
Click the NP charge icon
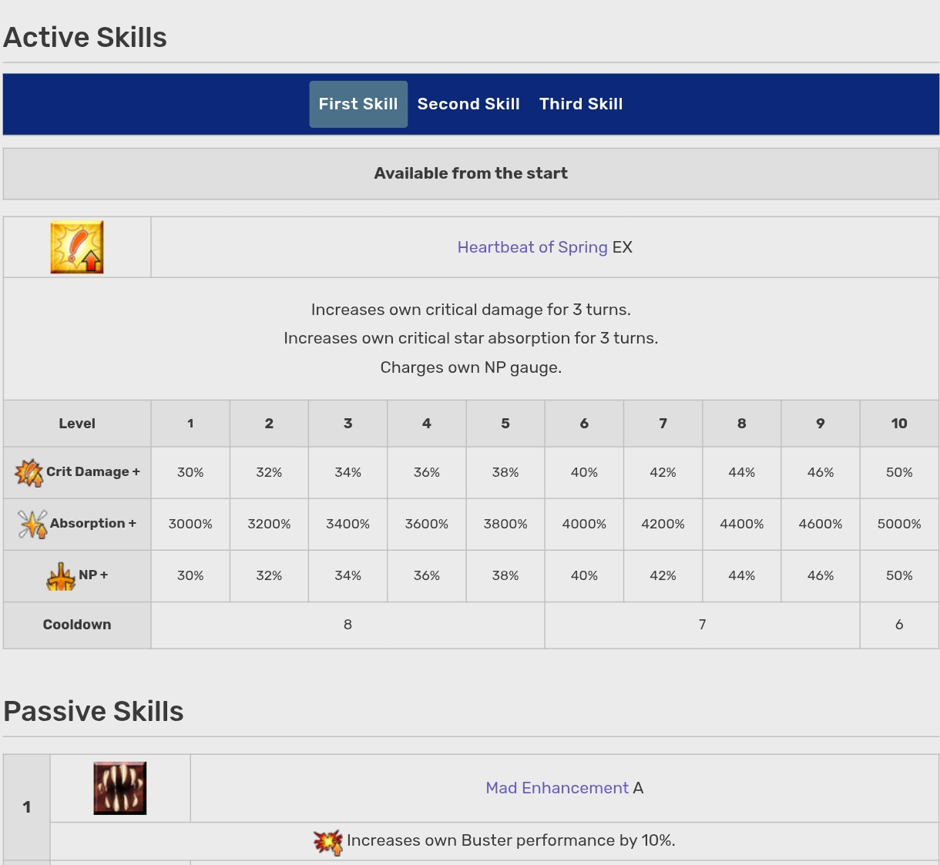pyautogui.click(x=61, y=576)
